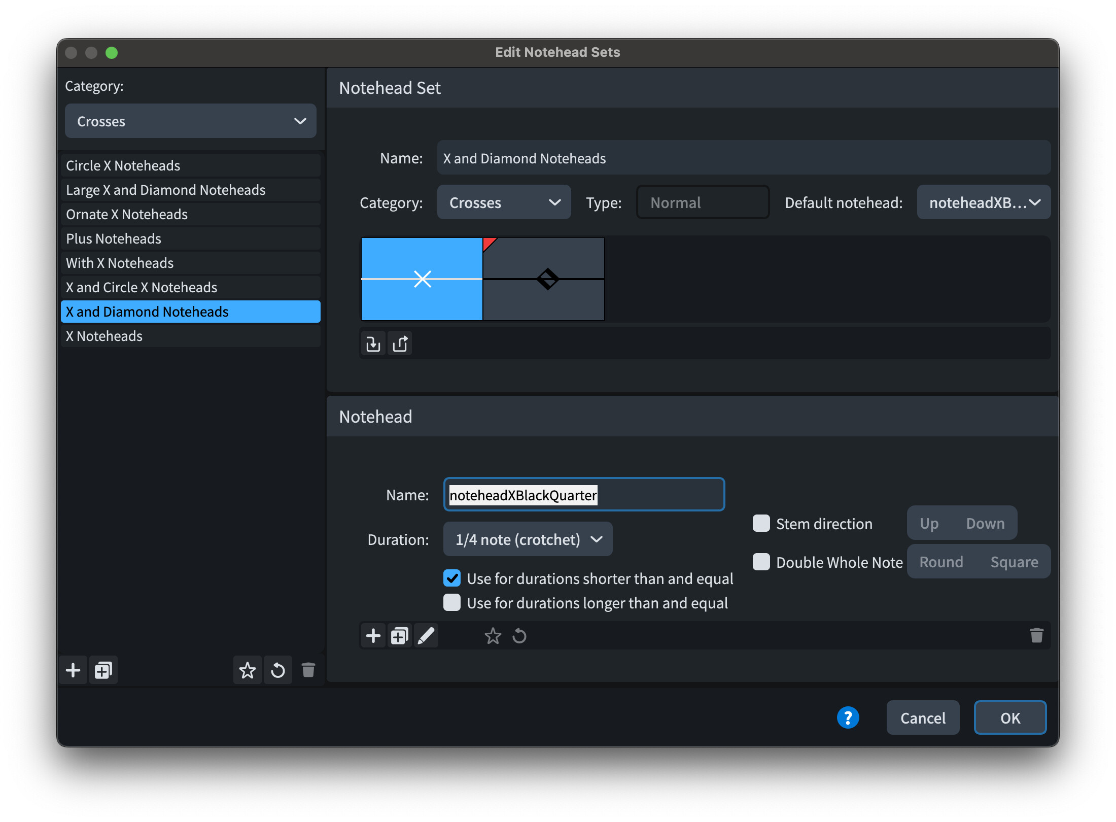The height and width of the screenshot is (822, 1116).
Task: Click the pencil edit notehead icon
Action: tap(426, 636)
